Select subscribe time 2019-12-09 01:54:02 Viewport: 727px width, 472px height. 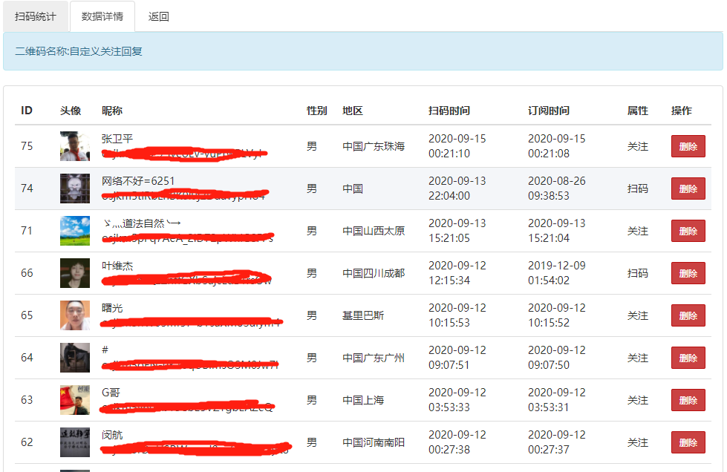pyautogui.click(x=557, y=273)
